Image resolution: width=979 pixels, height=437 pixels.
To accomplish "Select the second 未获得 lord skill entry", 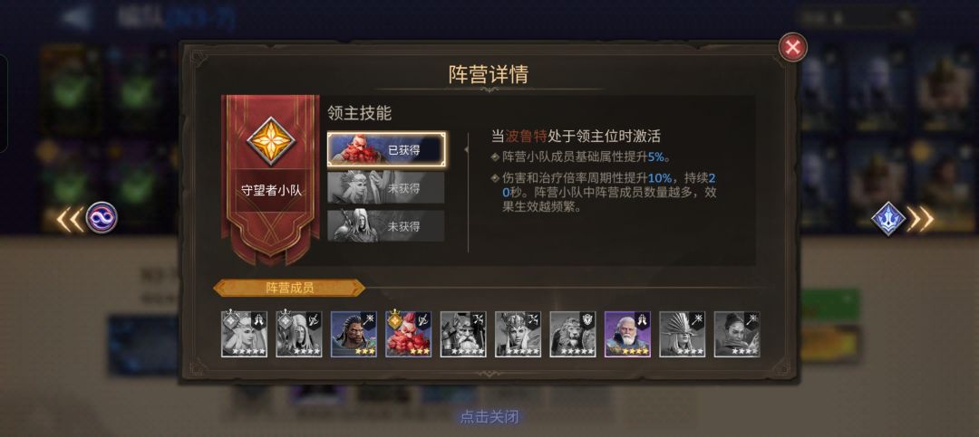I will (x=386, y=187).
